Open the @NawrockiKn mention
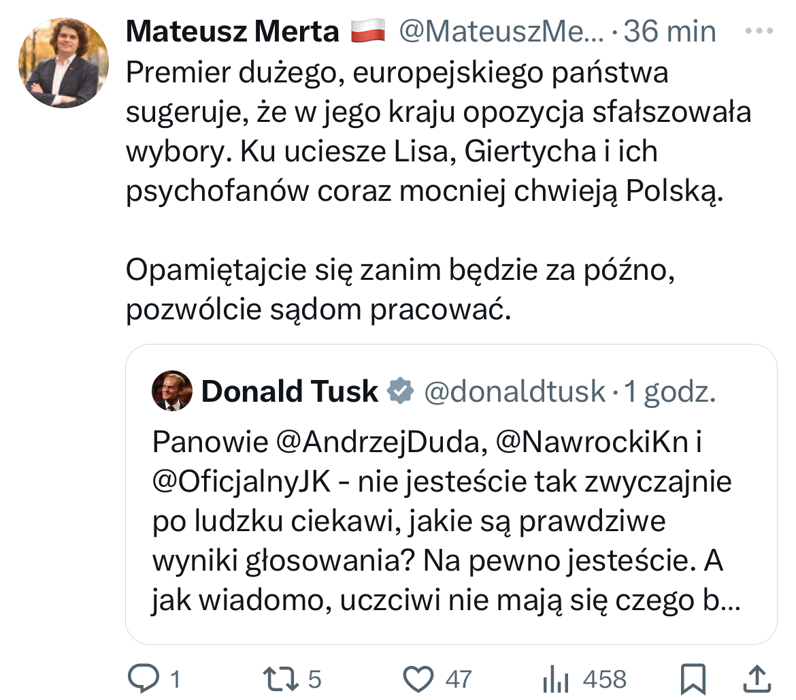The width and height of the screenshot is (796, 700). pos(588,443)
